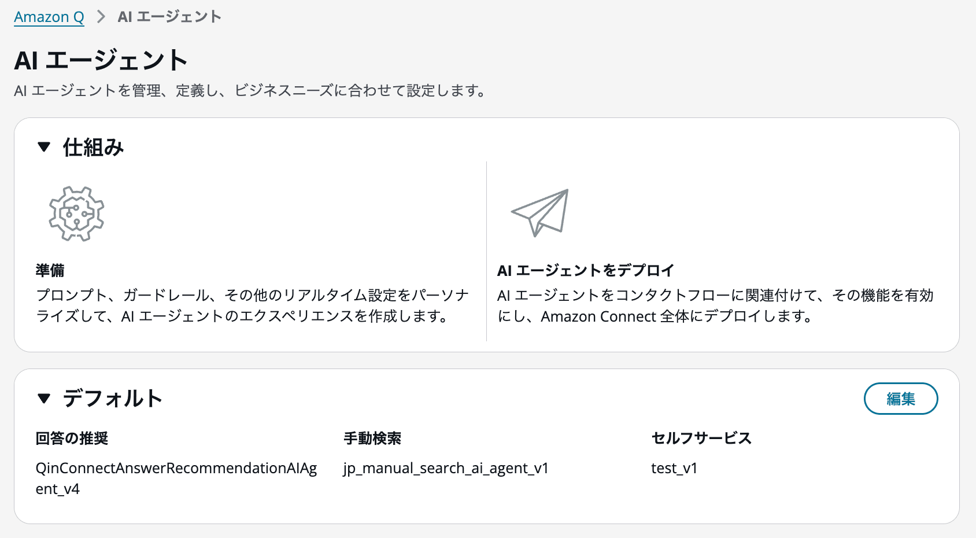Select the jp_manual_search_ai_agent_v1 value
This screenshot has height=538, width=976.
[445, 468]
